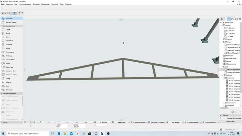Select the Opening (Отверстие) tool
The height and width of the screenshot is (136, 242).
click(12, 41)
